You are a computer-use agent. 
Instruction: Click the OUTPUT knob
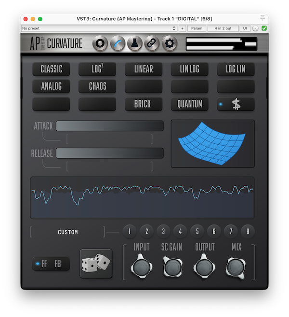tap(204, 267)
